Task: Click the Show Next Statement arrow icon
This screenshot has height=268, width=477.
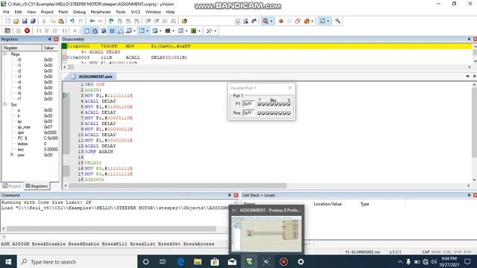Action: pyautogui.click(x=75, y=31)
